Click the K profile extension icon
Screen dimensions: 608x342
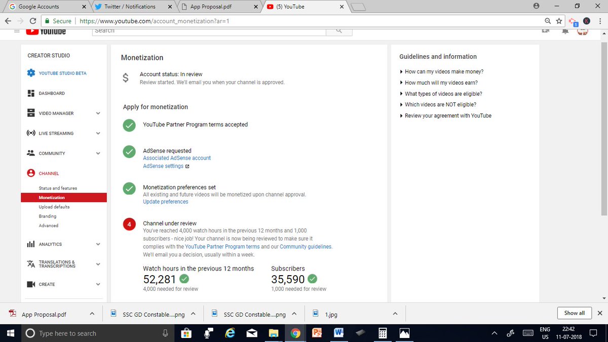[586, 21]
